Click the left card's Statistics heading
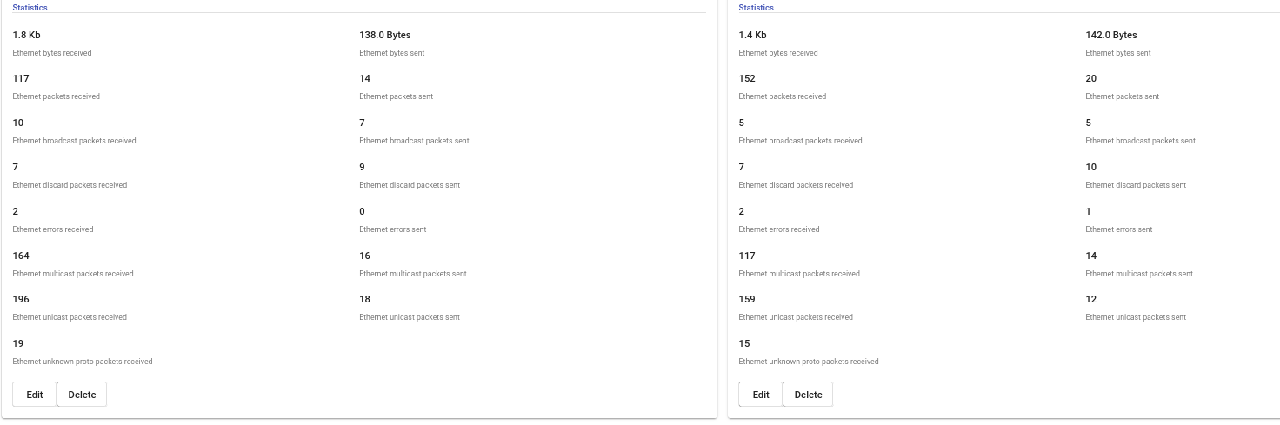Image resolution: width=1280 pixels, height=425 pixels. click(x=30, y=8)
